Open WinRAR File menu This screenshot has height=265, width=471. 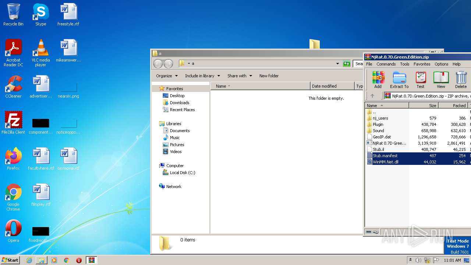(x=369, y=64)
